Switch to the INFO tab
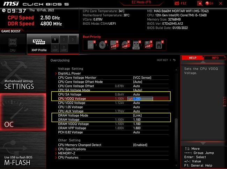The width and height of the screenshot is (227, 169). click(215, 58)
